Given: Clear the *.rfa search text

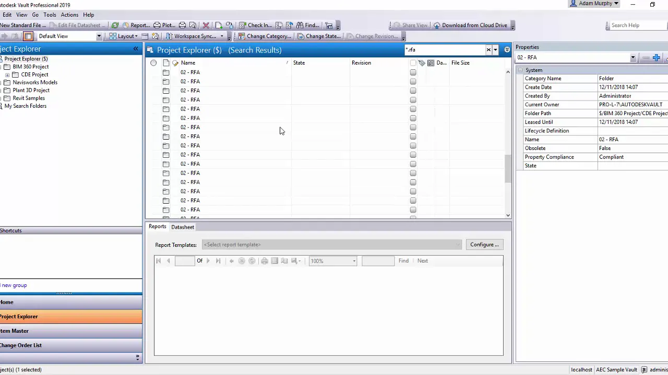Looking at the screenshot, I should point(488,50).
